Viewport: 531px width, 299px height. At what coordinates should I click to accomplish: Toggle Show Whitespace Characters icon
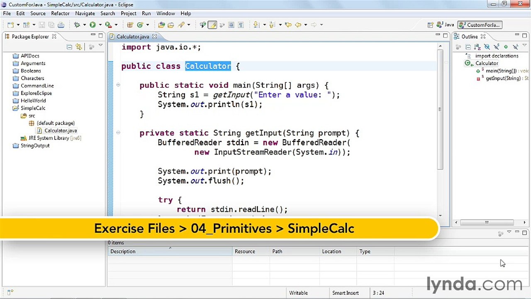pos(241,25)
